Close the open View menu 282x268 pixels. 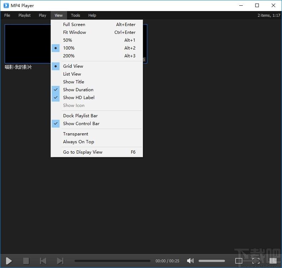click(58, 15)
